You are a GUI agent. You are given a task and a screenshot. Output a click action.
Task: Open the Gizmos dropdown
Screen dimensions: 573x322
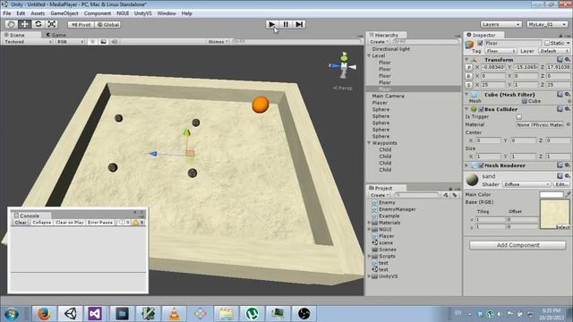pos(218,42)
